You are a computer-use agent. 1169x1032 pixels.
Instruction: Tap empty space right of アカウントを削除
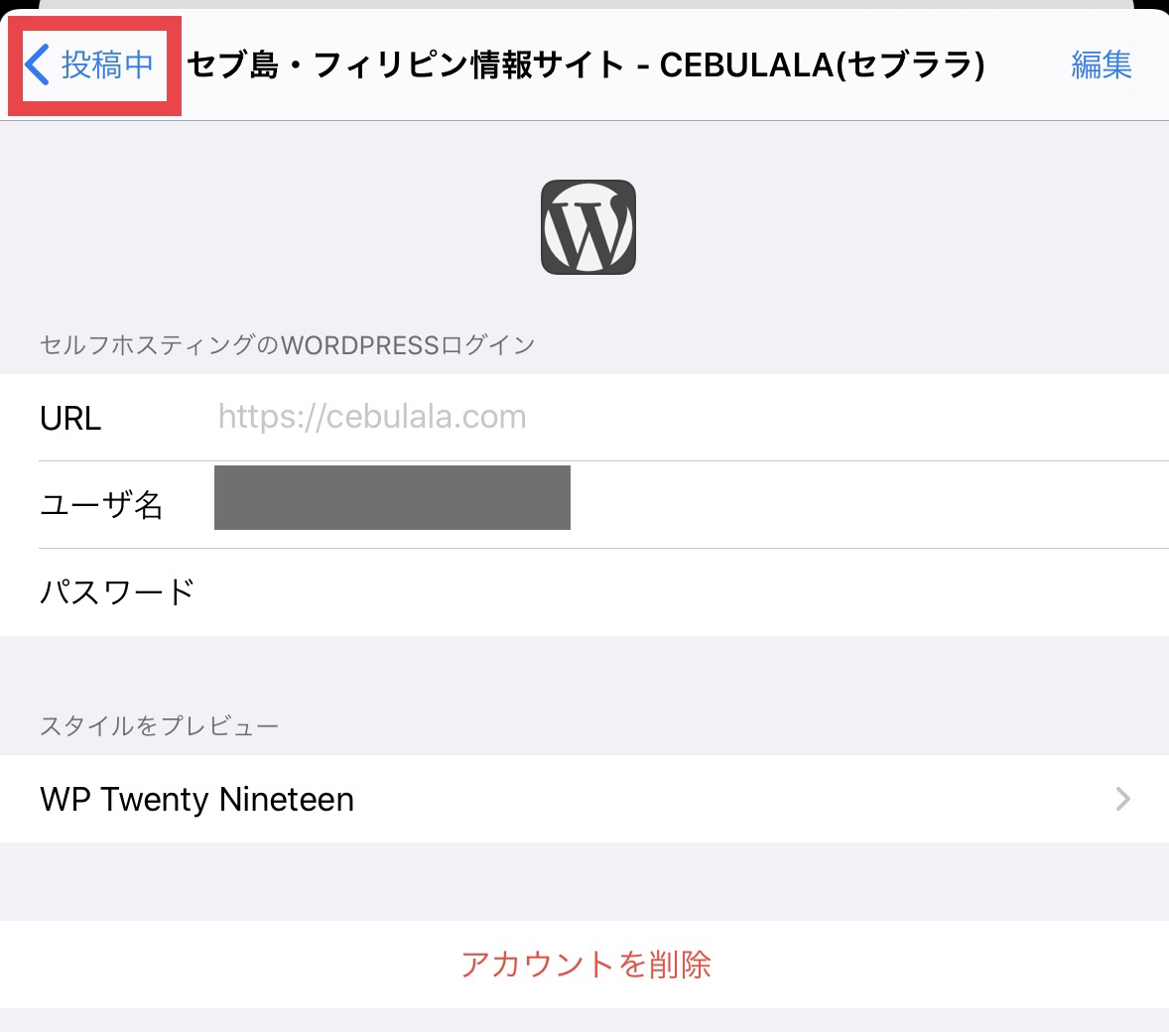click(943, 965)
